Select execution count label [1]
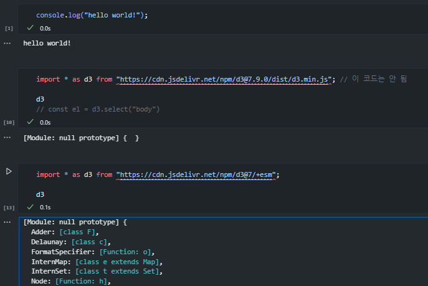This screenshot has height=286, width=428. click(9, 29)
